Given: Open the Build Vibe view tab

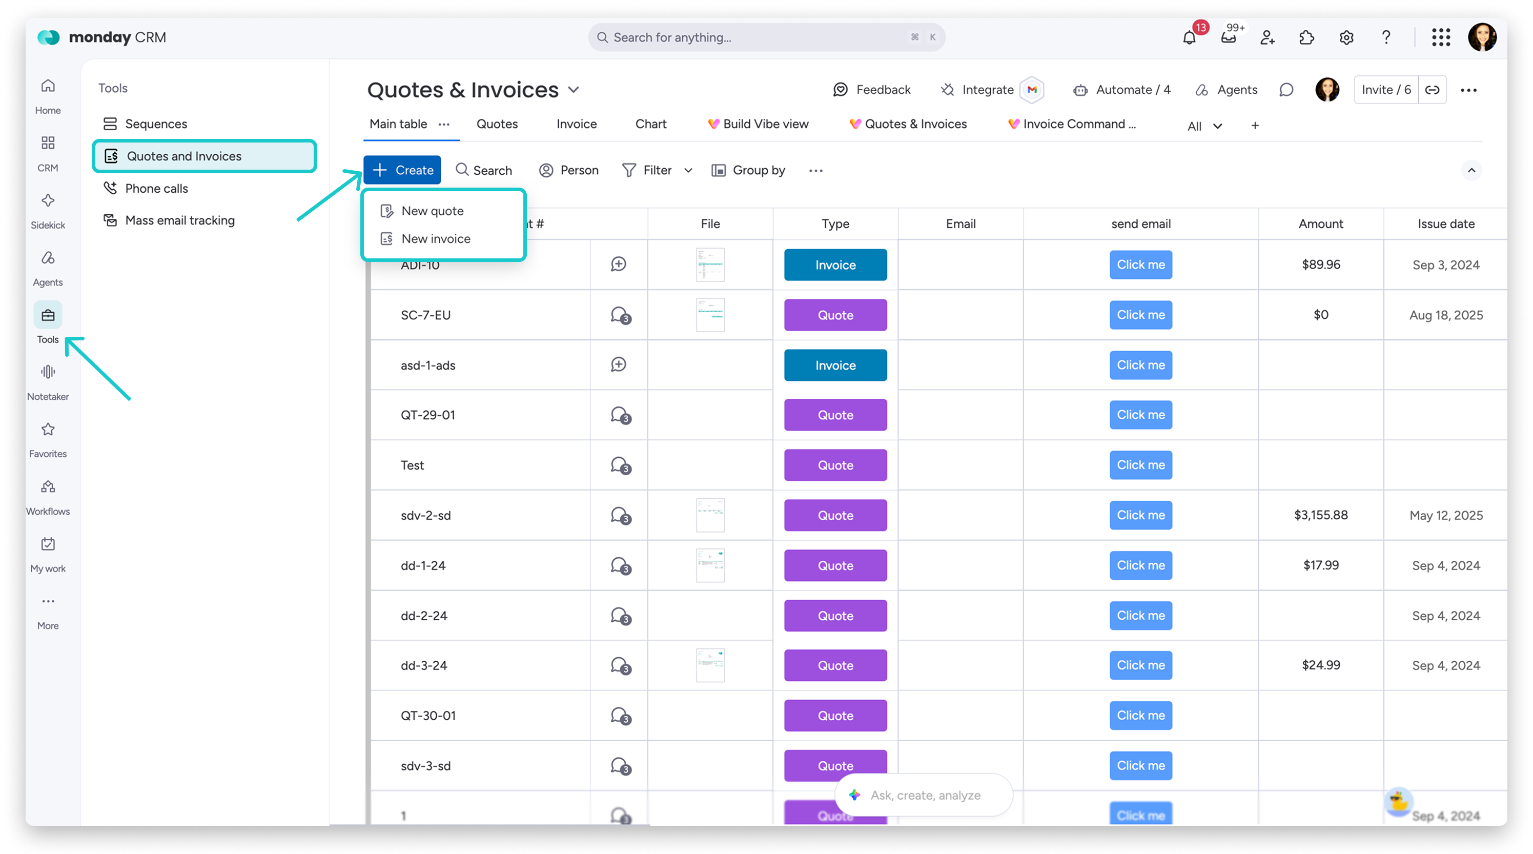Looking at the screenshot, I should 758,124.
